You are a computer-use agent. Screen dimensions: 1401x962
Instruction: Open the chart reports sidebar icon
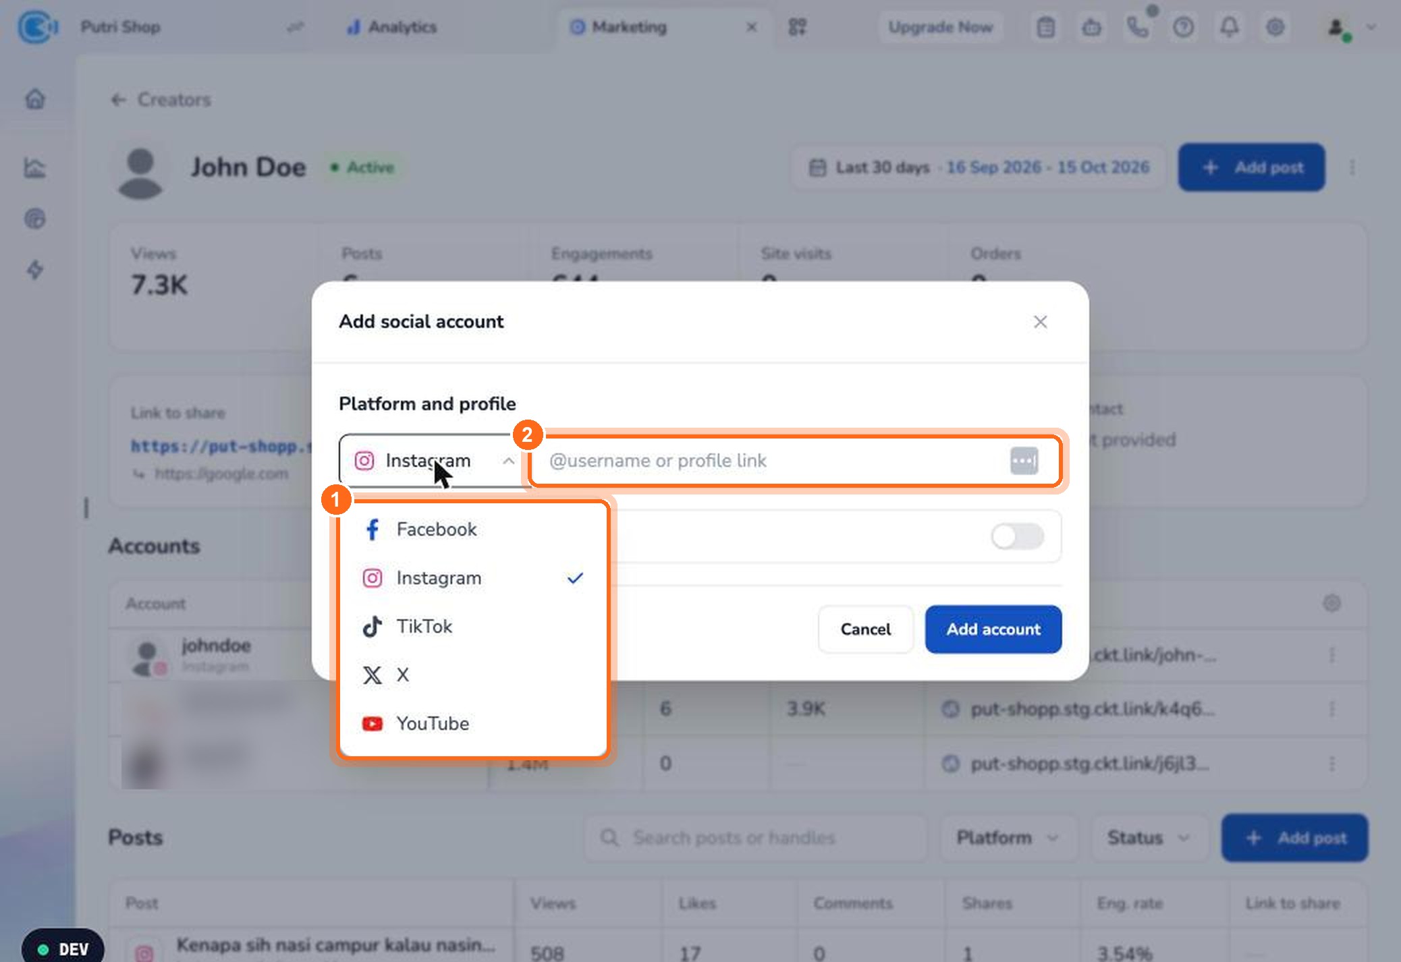35,167
